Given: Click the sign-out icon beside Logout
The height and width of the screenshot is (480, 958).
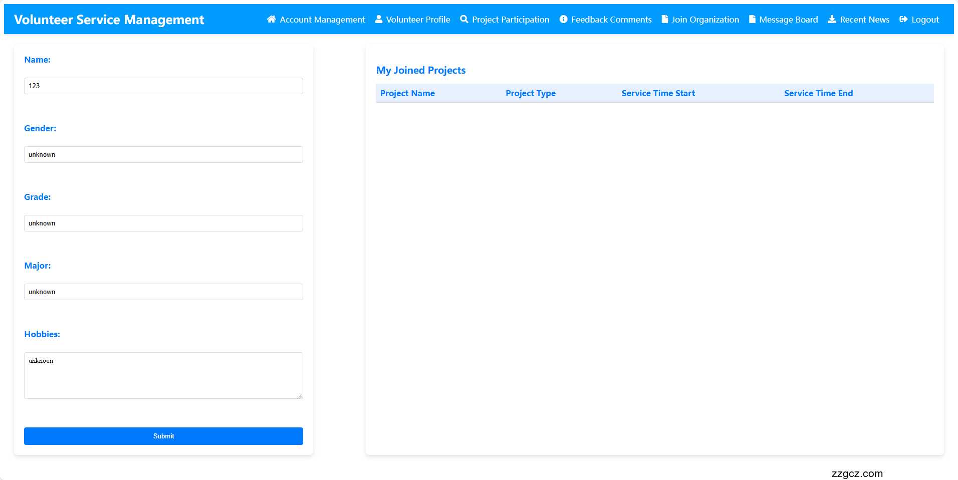Looking at the screenshot, I should (x=903, y=20).
